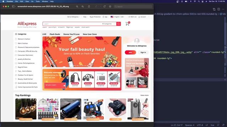
Task: Activate the Markup pencil tool in Preview
Action: pyautogui.click(x=96, y=6)
